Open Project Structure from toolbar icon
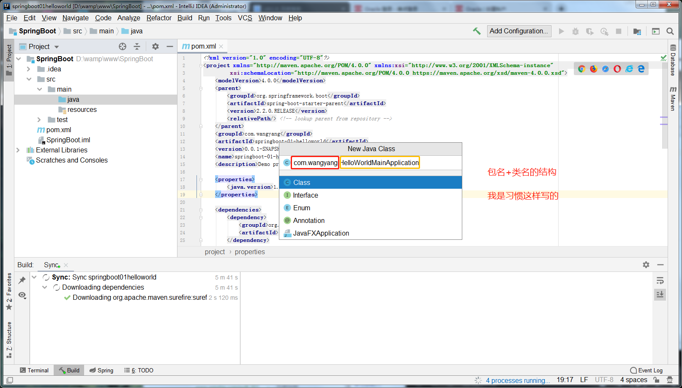This screenshot has height=388, width=682. tap(637, 31)
